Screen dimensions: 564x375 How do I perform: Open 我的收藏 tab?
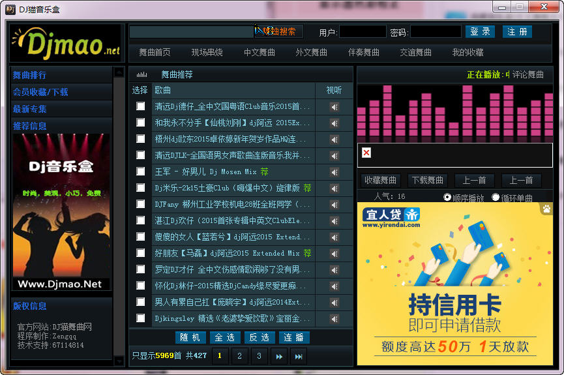(x=468, y=53)
